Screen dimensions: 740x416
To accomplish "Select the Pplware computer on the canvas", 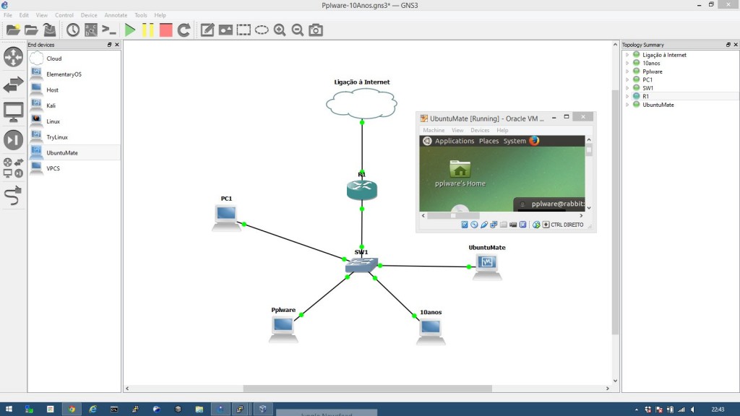I will pos(283,329).
